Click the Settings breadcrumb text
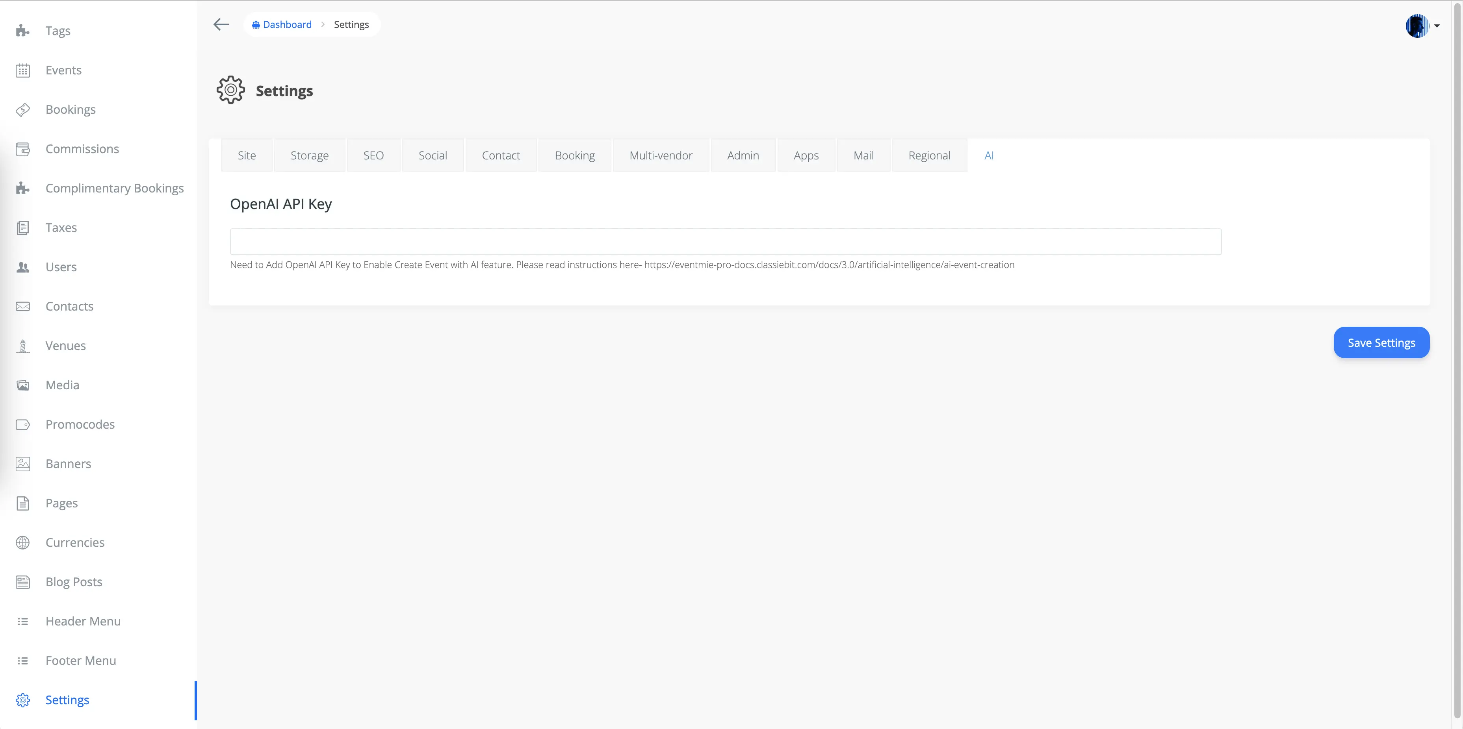 (351, 24)
